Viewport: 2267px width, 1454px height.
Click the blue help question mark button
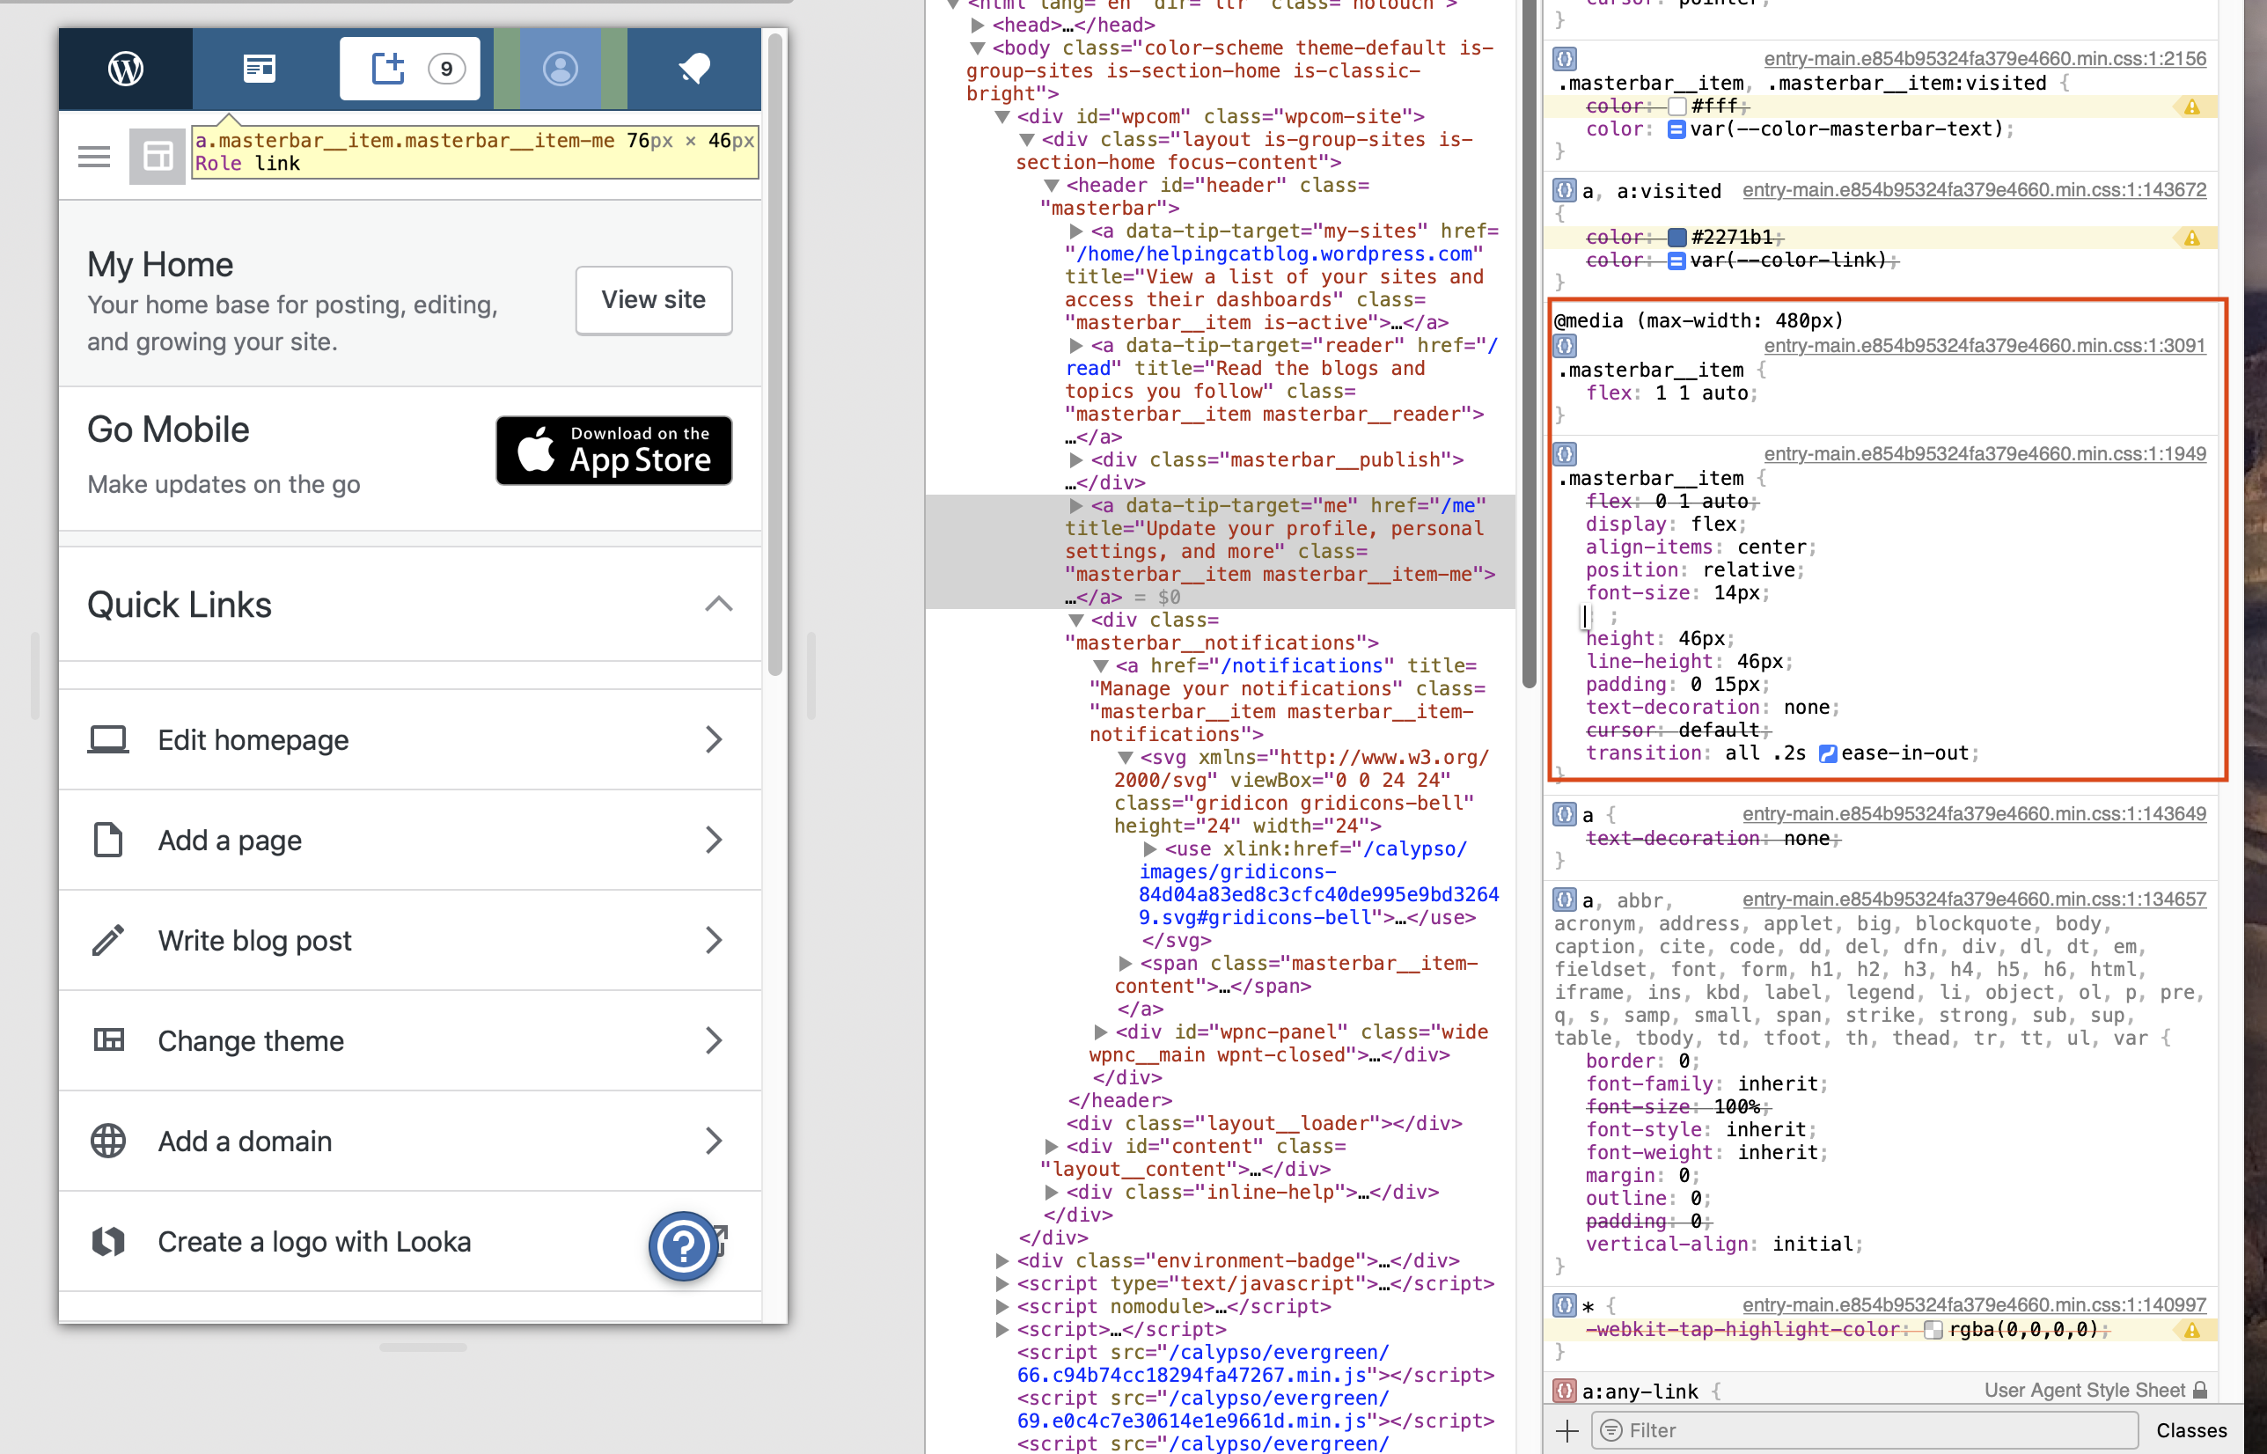point(683,1246)
